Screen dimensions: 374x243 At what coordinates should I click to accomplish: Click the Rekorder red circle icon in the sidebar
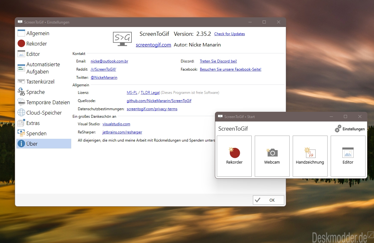[21, 44]
